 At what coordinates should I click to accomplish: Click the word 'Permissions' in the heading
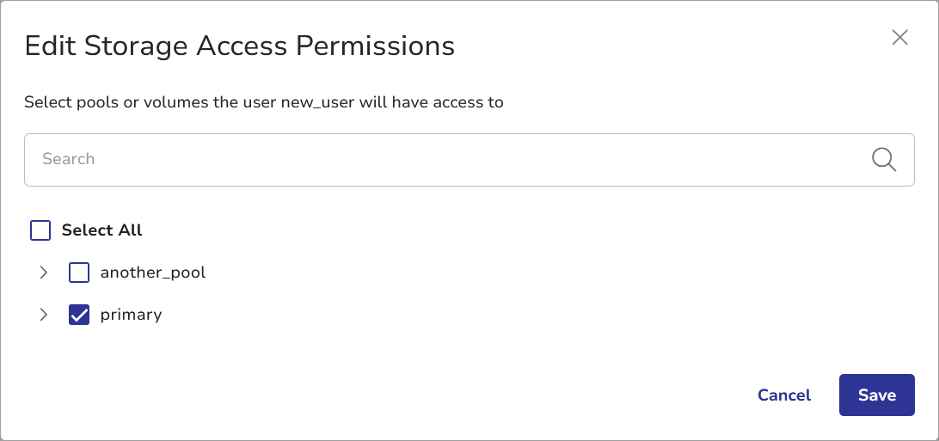375,46
